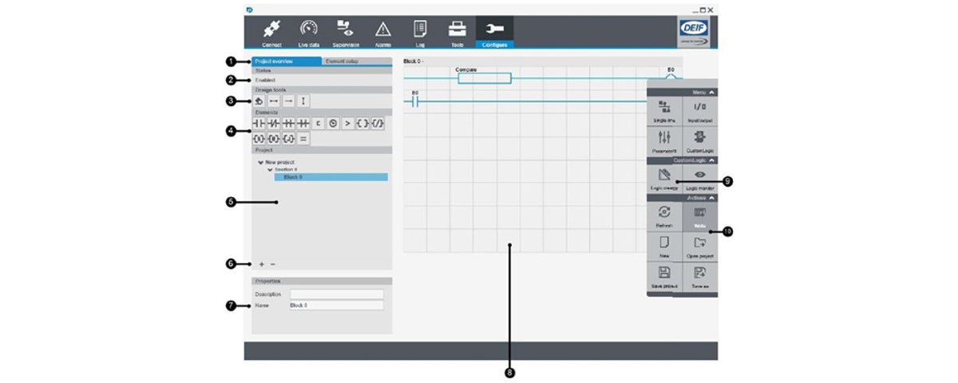The height and width of the screenshot is (383, 958).
Task: Select the timer element with clock icon
Action: (x=333, y=124)
